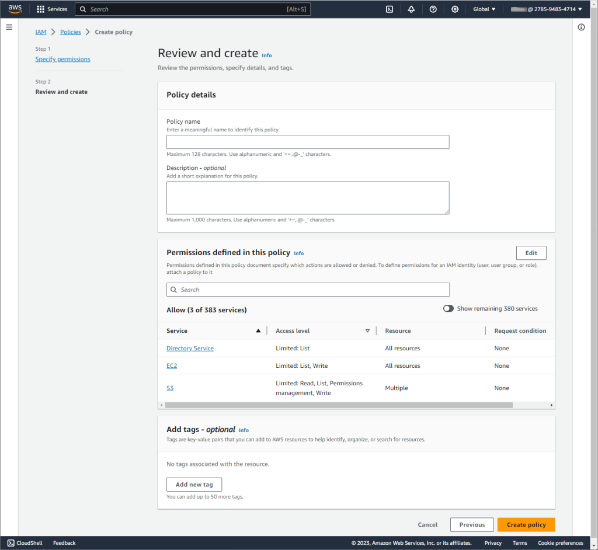This screenshot has height=550, width=598.
Task: Open the Access level filter chevron
Action: click(x=367, y=330)
